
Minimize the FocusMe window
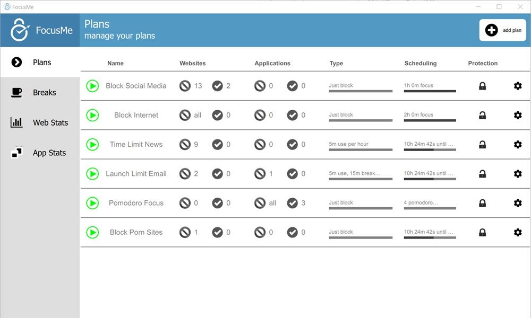[x=478, y=7]
